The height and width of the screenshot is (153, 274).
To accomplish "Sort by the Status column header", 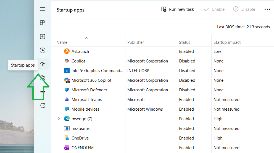I will 185,42.
